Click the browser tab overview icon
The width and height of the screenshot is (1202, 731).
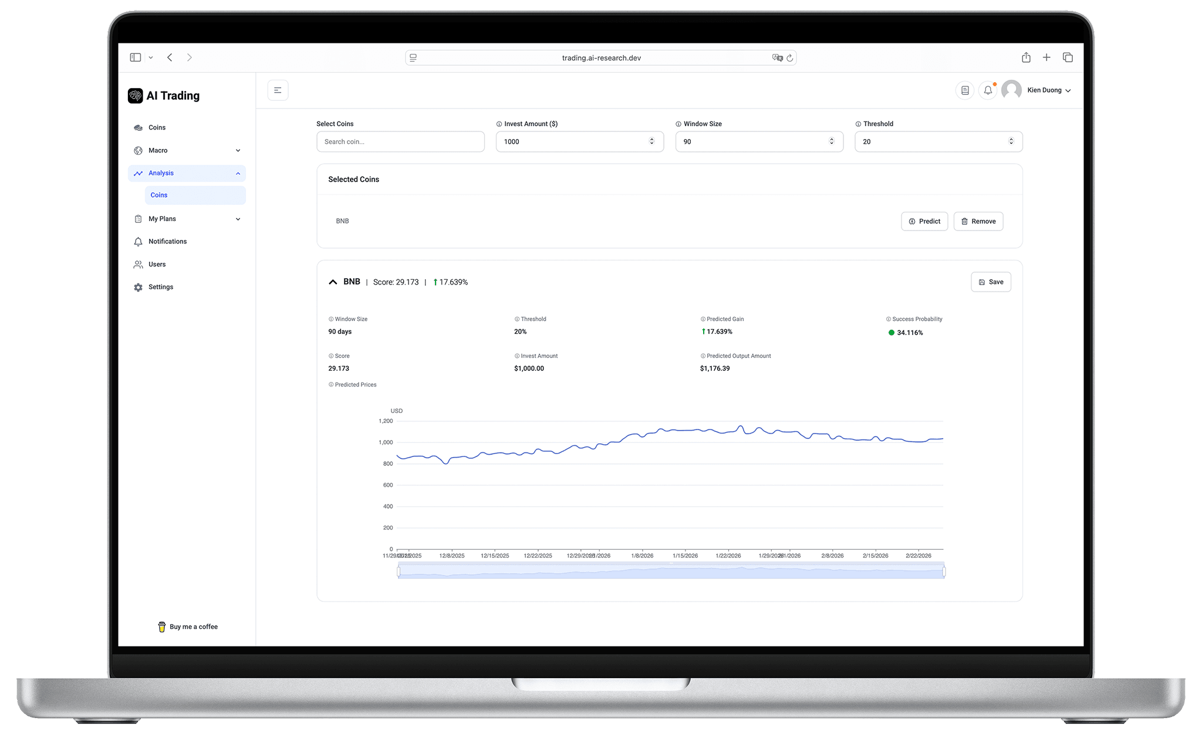coord(1068,57)
